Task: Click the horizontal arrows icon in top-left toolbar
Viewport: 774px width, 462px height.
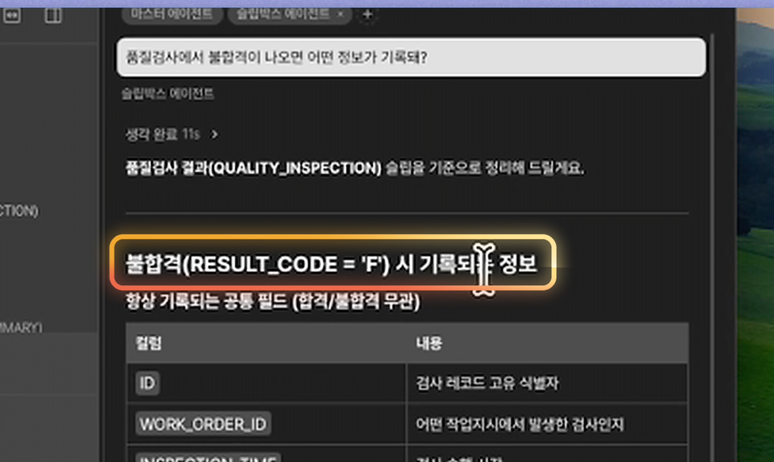Action: coord(12,15)
